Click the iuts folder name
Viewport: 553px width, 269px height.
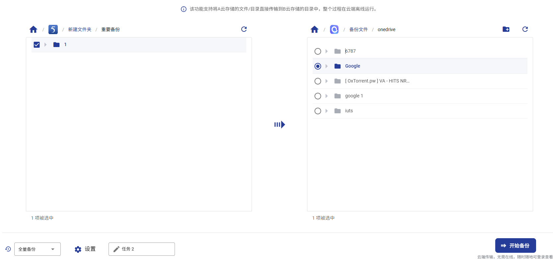[349, 111]
